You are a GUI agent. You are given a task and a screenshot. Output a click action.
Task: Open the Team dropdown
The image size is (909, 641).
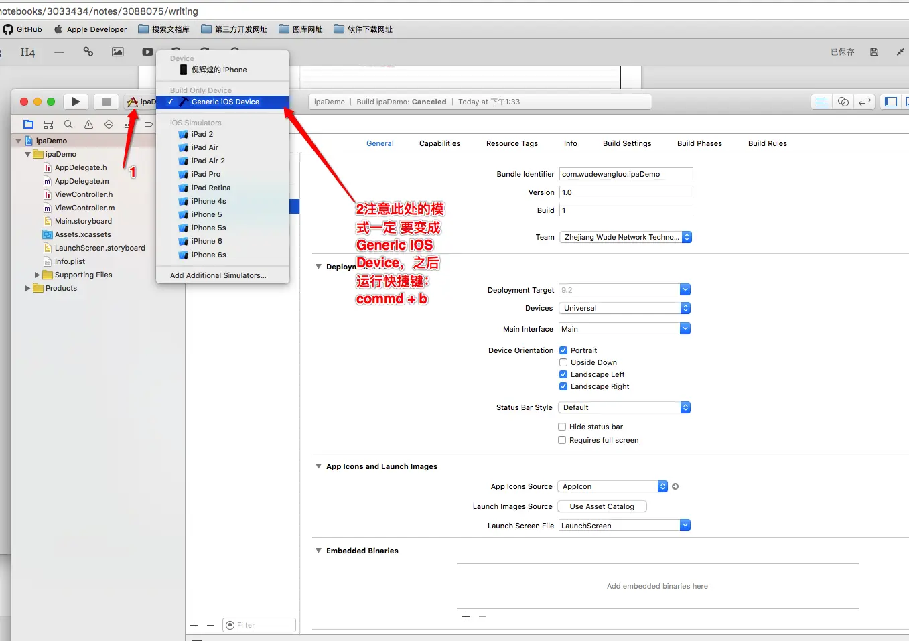click(x=626, y=237)
